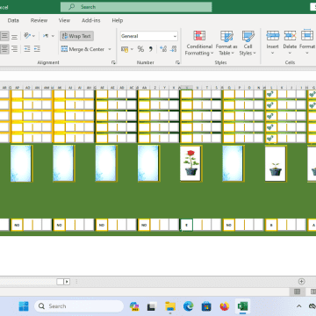The image size is (316, 316).
Task: Open the Data ribbon tab
Action: point(13,20)
